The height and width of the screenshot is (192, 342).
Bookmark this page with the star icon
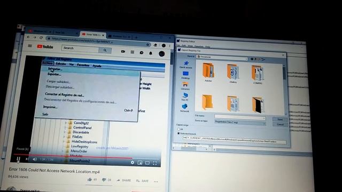(x=147, y=44)
